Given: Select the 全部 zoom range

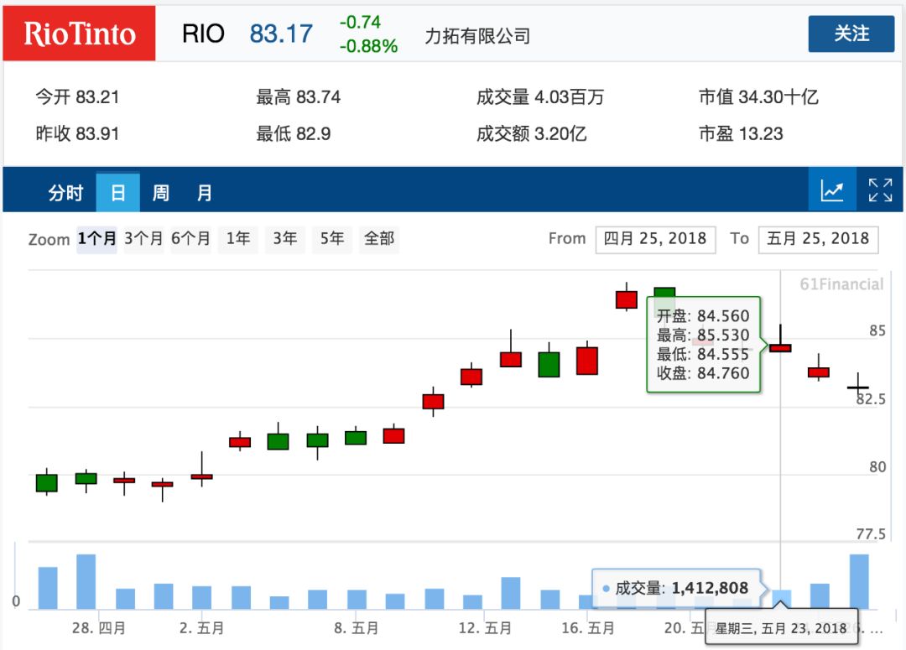Looking at the screenshot, I should tap(379, 239).
